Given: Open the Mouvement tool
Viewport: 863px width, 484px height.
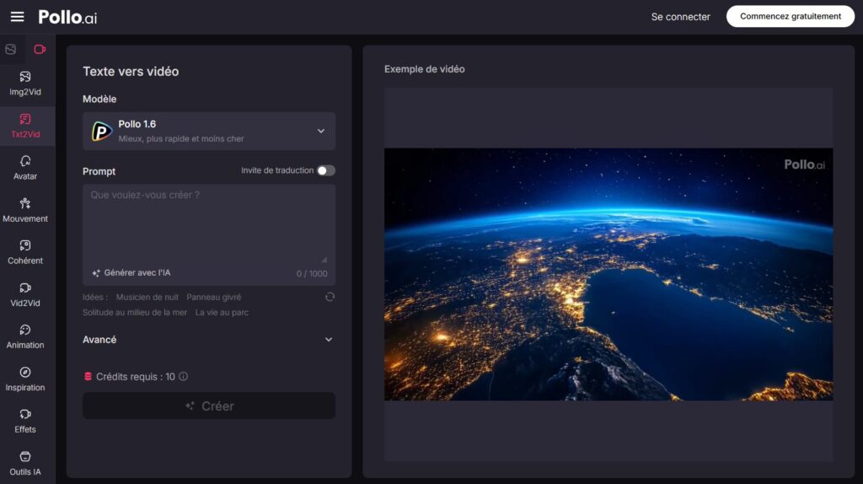Looking at the screenshot, I should 25,210.
